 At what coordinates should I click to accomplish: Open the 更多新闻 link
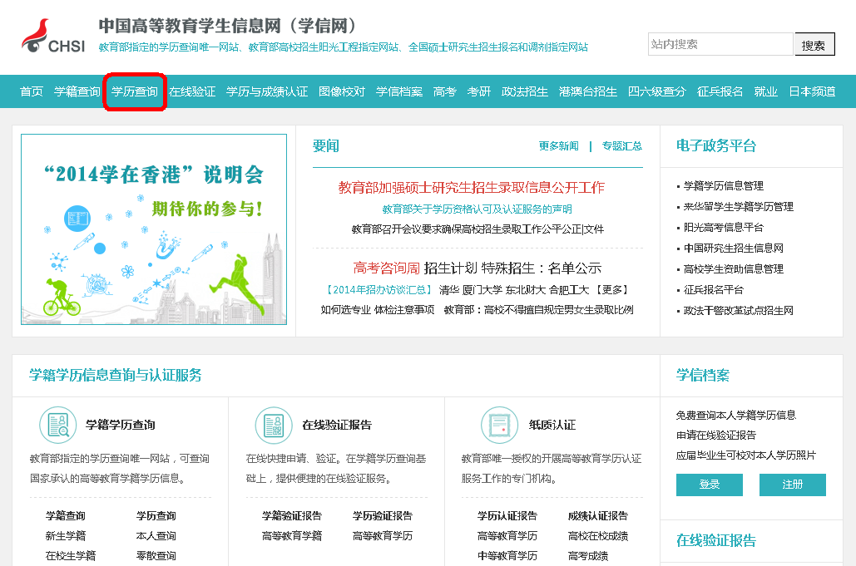[x=558, y=146]
